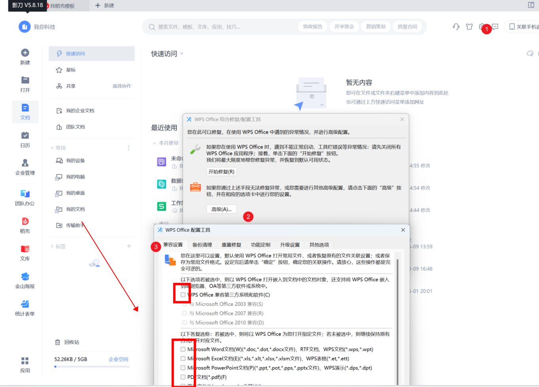Screen dimensions: 539x387
Task: Open the customer service headset icon
Action: click(x=456, y=27)
